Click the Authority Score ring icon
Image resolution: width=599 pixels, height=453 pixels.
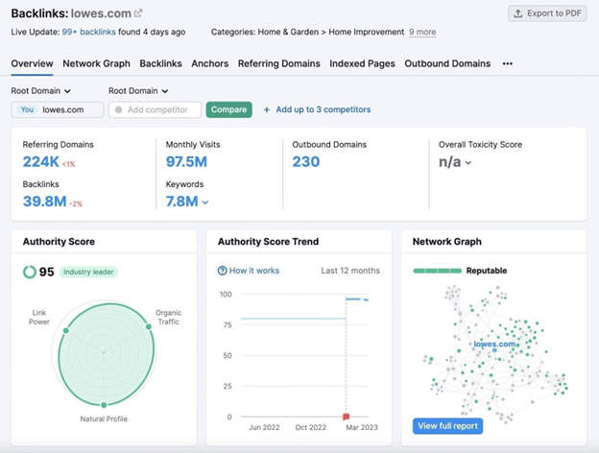pos(30,272)
